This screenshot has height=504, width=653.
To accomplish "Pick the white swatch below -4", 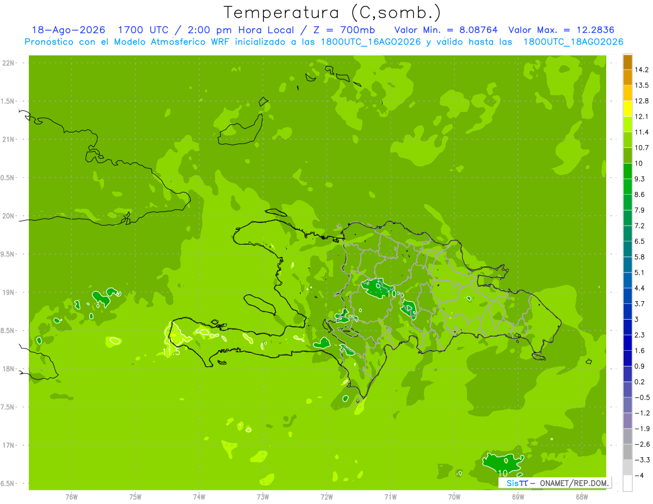I will tap(627, 483).
